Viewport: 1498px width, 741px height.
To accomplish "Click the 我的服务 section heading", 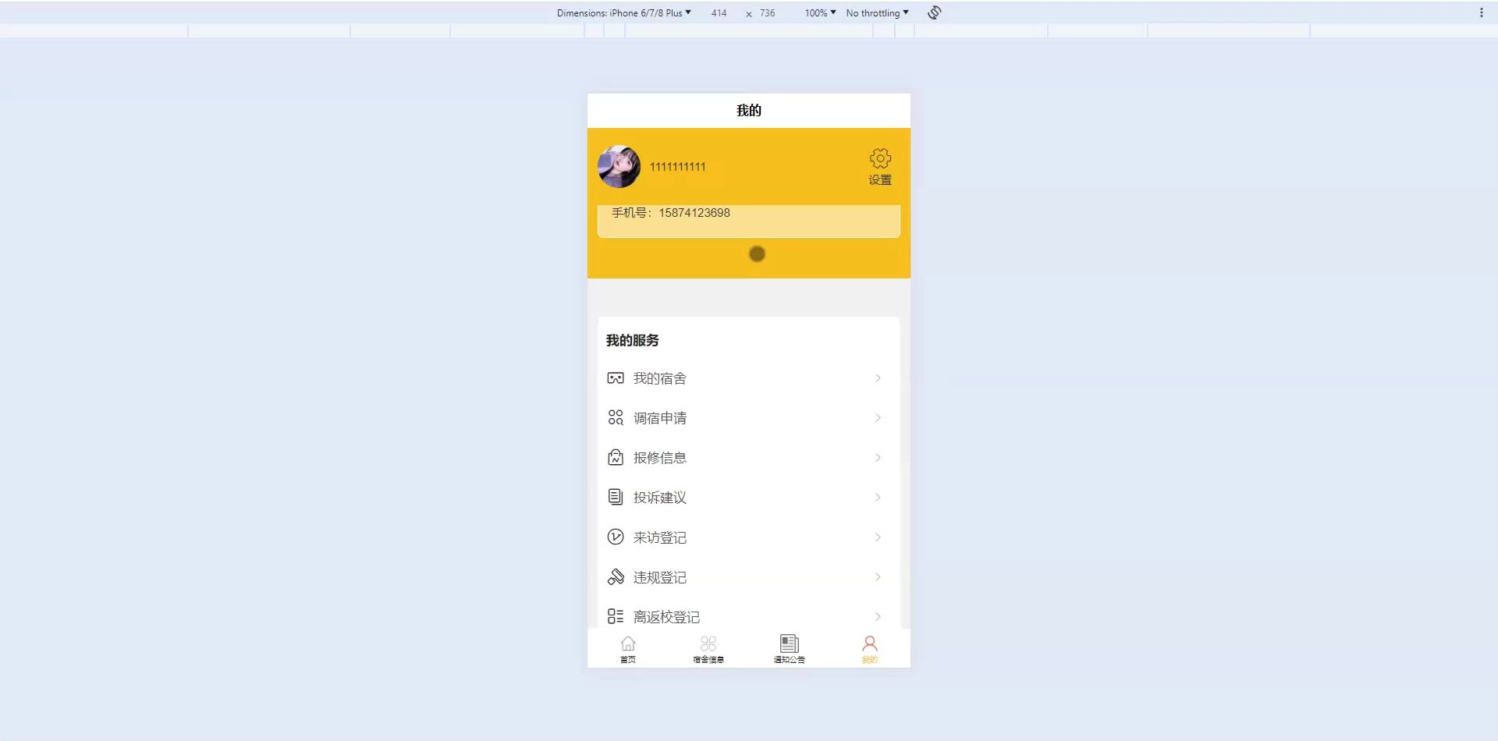I will 633,340.
